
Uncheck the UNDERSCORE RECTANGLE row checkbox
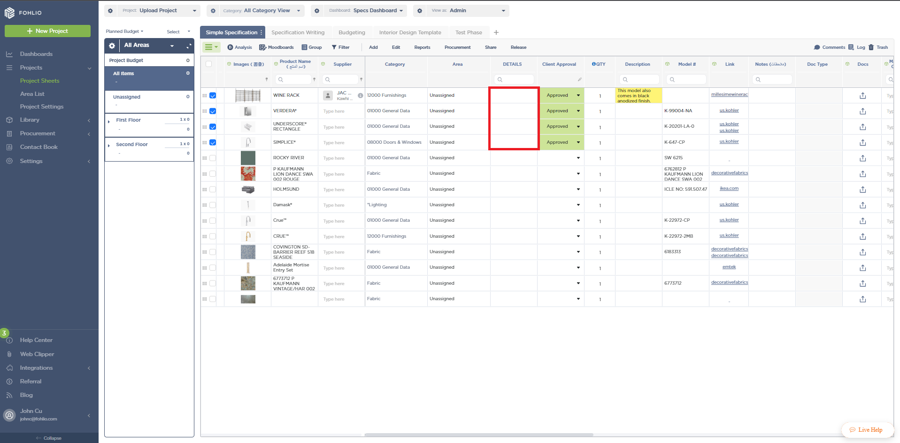click(213, 127)
